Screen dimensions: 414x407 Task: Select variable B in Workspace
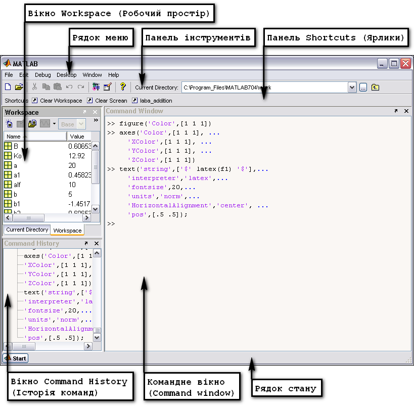pyautogui.click(x=16, y=146)
